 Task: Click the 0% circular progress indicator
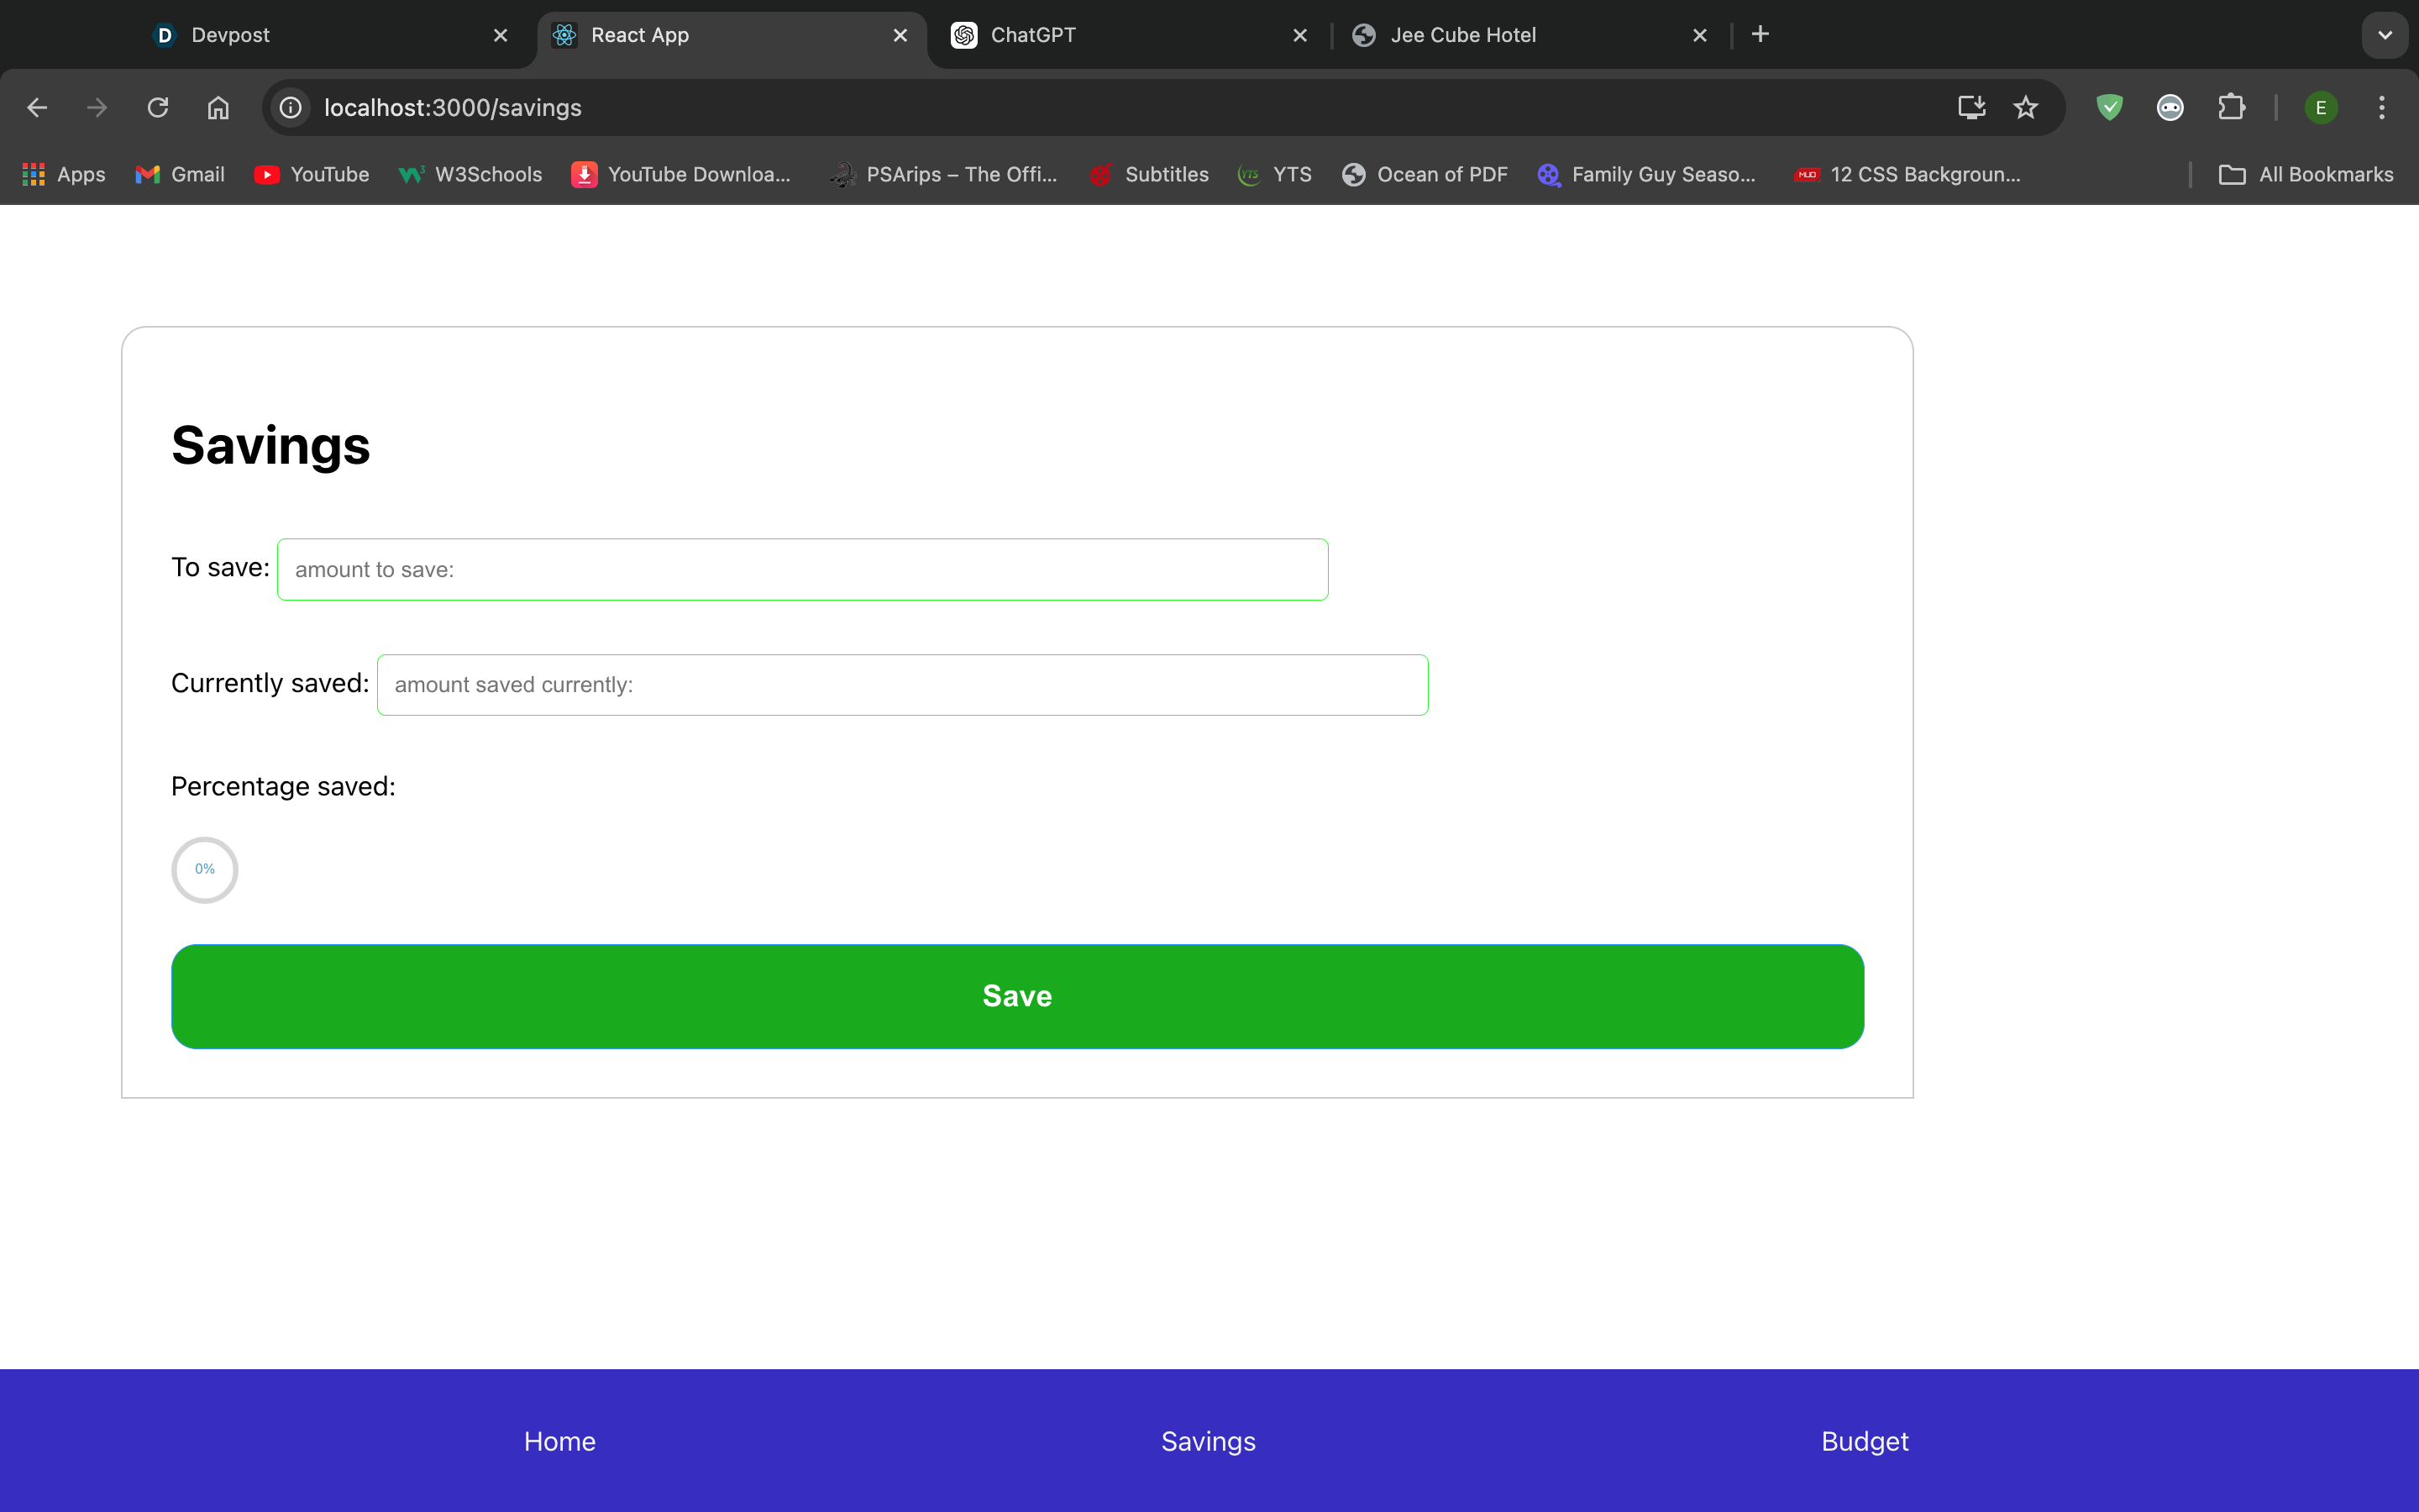(205, 869)
